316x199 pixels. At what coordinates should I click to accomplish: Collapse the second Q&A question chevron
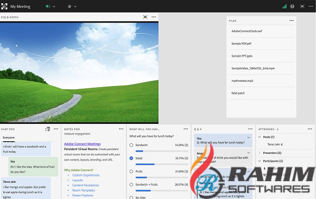[249, 153]
